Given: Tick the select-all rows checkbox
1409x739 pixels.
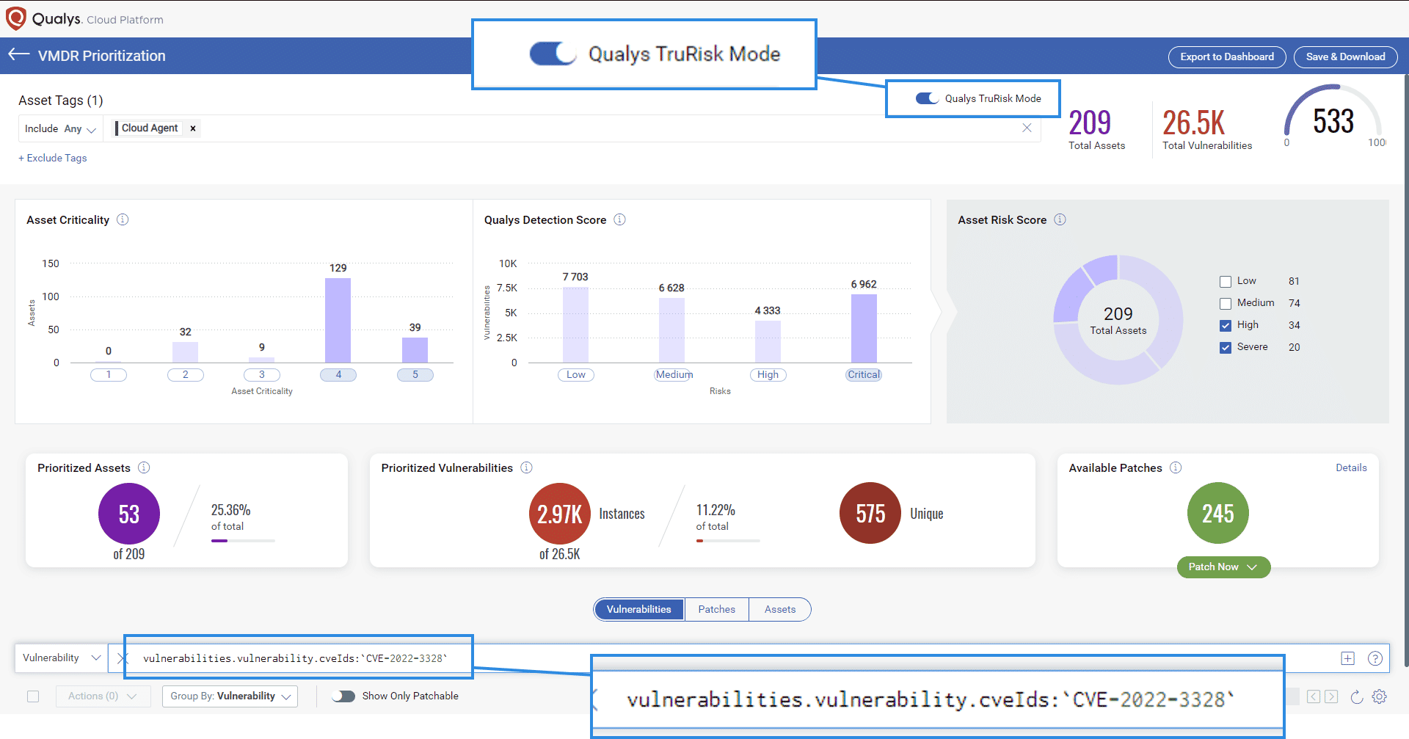Looking at the screenshot, I should 33,696.
